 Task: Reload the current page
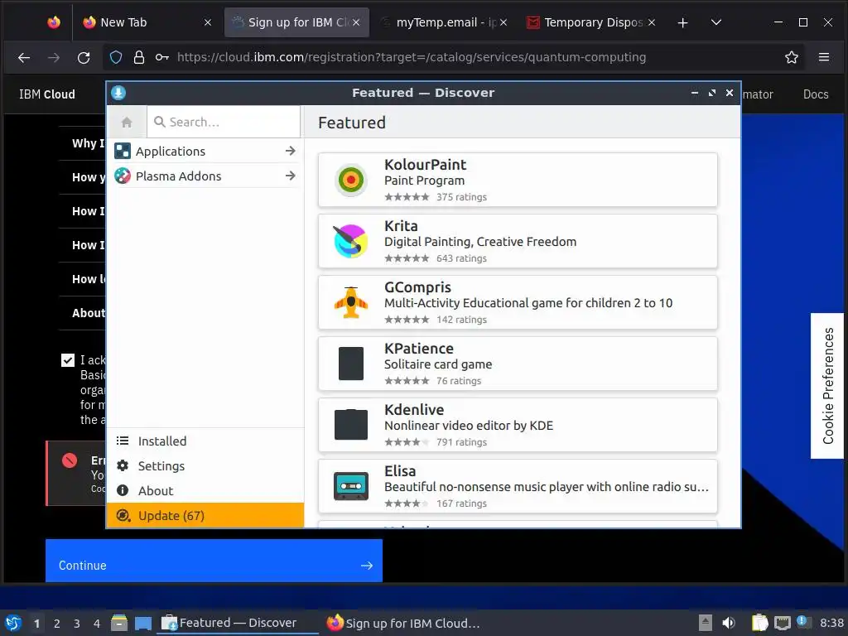tap(84, 57)
